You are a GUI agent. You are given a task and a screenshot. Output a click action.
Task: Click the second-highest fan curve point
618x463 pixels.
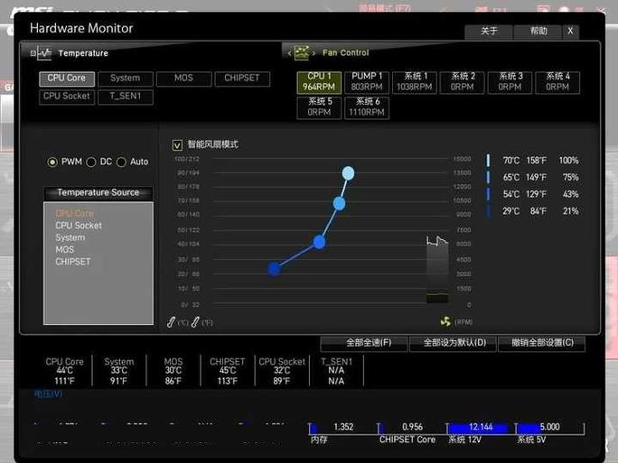340,204
